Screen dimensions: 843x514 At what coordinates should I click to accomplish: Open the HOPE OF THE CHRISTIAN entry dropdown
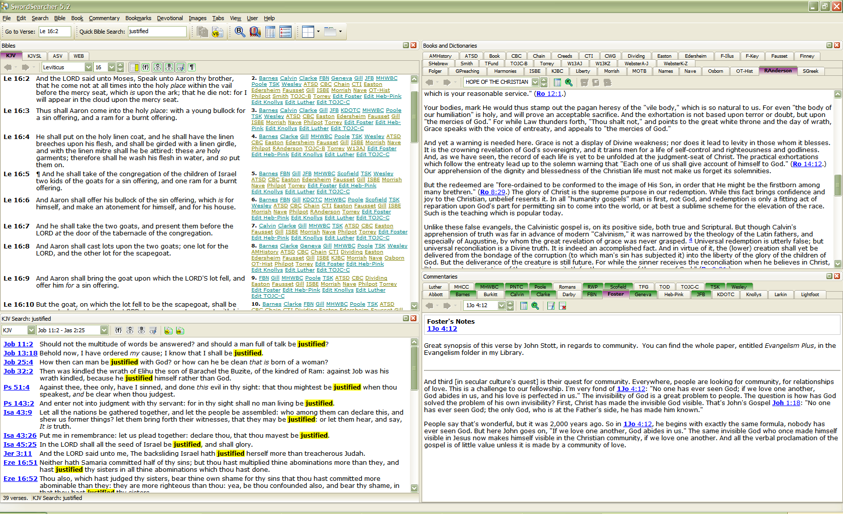pyautogui.click(x=535, y=82)
